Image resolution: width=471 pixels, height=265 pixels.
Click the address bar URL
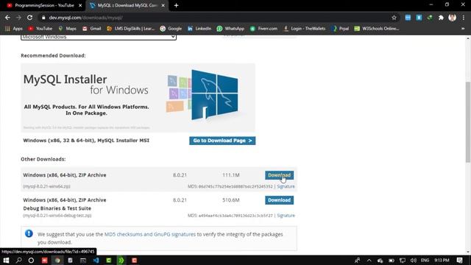click(85, 18)
